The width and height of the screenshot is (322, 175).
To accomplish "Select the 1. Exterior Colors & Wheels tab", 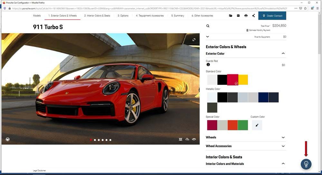I will click(62, 15).
